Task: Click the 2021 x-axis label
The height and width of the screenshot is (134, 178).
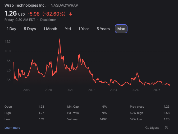Action: [x=70, y=90]
